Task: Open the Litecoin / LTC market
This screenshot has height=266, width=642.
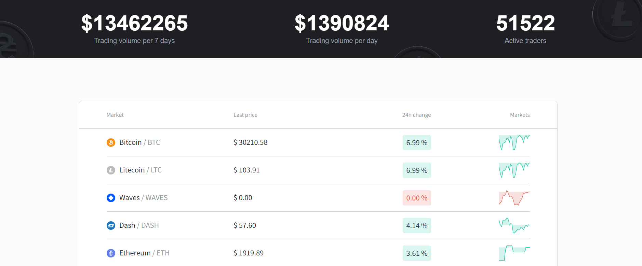Action: click(x=140, y=170)
